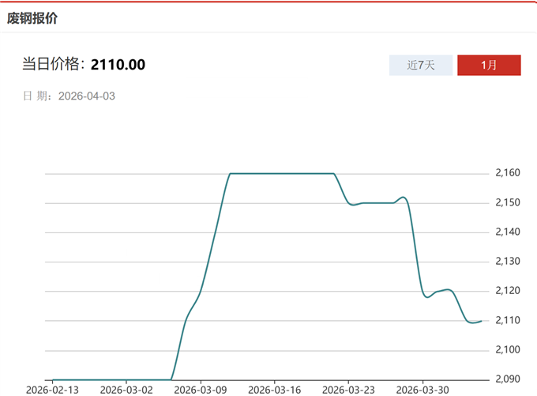This screenshot has width=537, height=396.
Task: Click the 2,100 y-axis label
Action: click(x=508, y=350)
